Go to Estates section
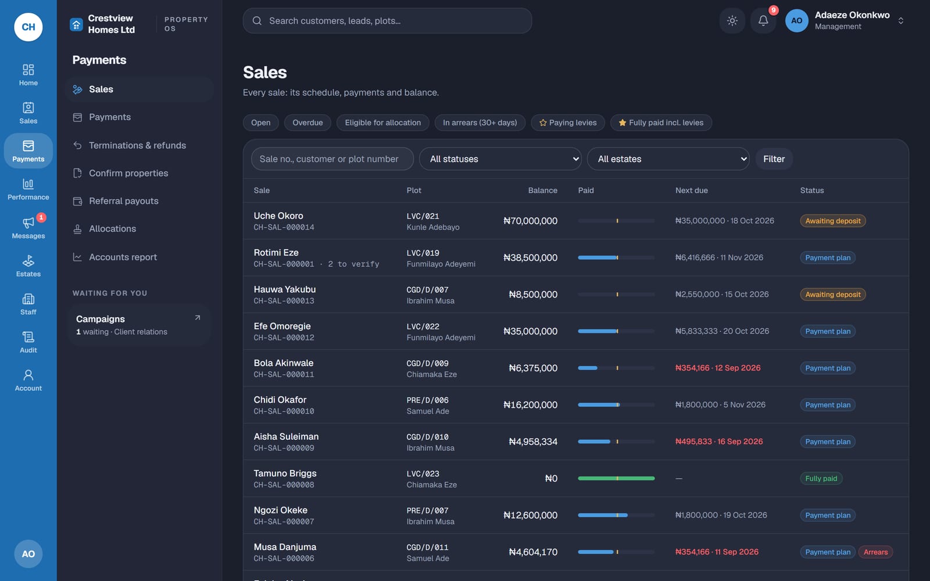Screen dimensions: 930x581 pos(28,266)
